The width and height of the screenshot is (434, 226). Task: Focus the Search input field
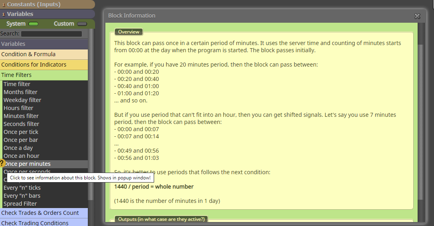click(52, 34)
